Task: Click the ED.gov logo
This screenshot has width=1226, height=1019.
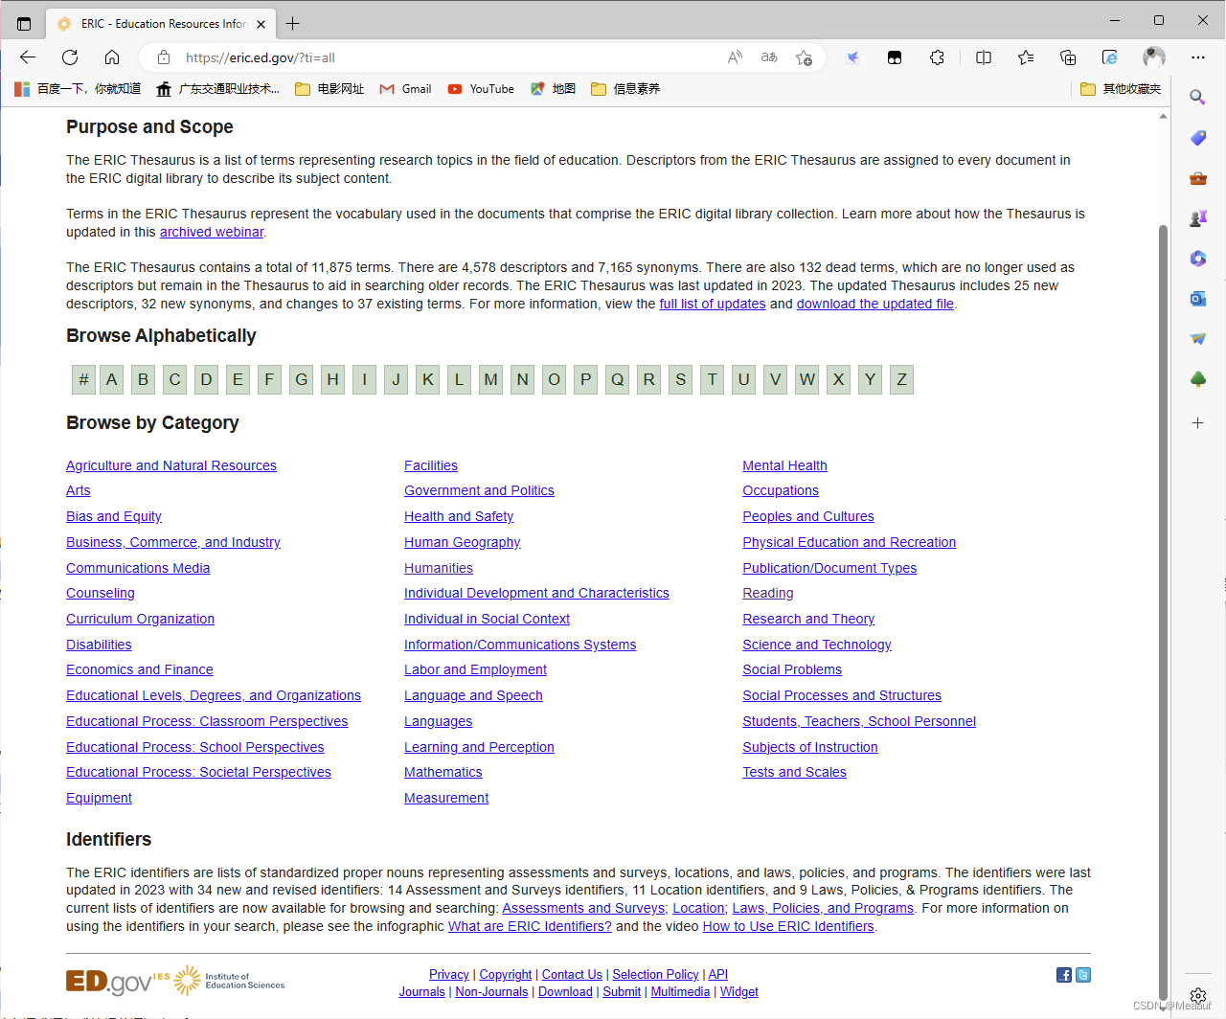Action: pyautogui.click(x=108, y=981)
